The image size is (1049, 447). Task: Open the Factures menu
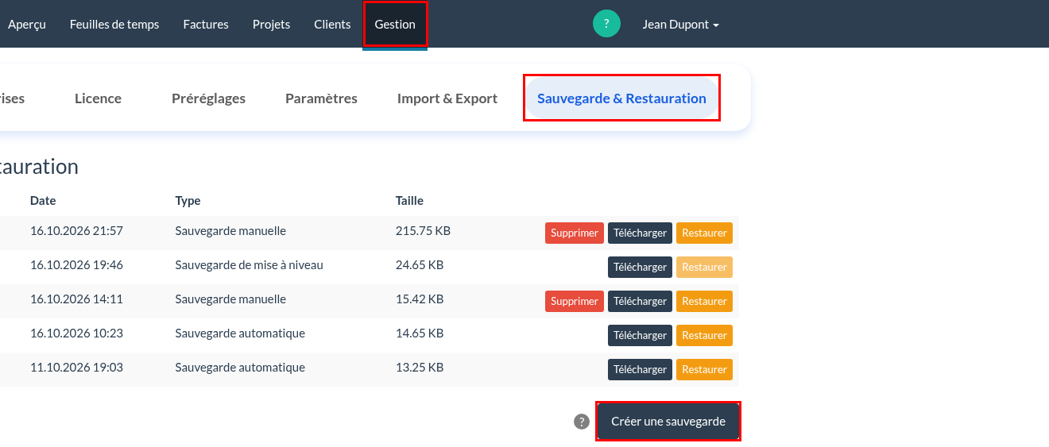click(206, 25)
